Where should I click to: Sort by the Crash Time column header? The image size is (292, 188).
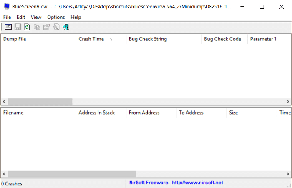pyautogui.click(x=101, y=39)
